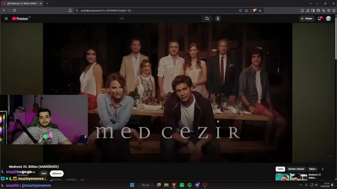Click the microphone icon in system tray
This screenshot has width=337, height=189.
[306, 185]
